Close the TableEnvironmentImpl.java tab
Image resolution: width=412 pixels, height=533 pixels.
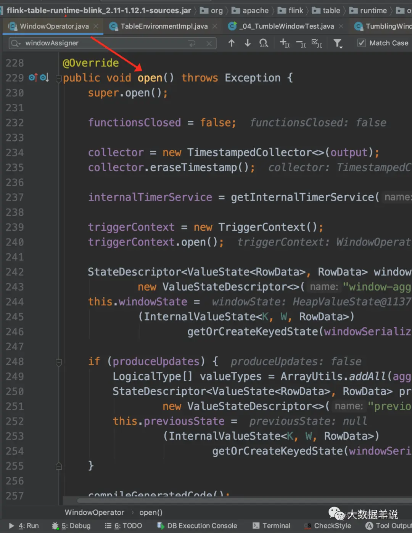tap(215, 26)
